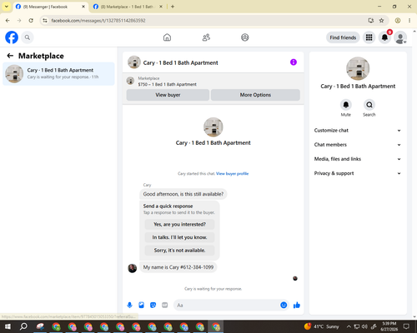417x333 pixels.
Task: Open the Chrome three-dot menu
Action: pos(409,21)
